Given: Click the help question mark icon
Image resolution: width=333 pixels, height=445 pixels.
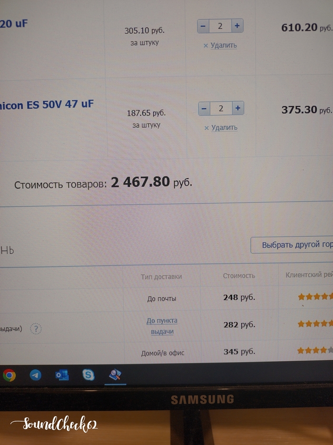Looking at the screenshot, I should coord(36,329).
